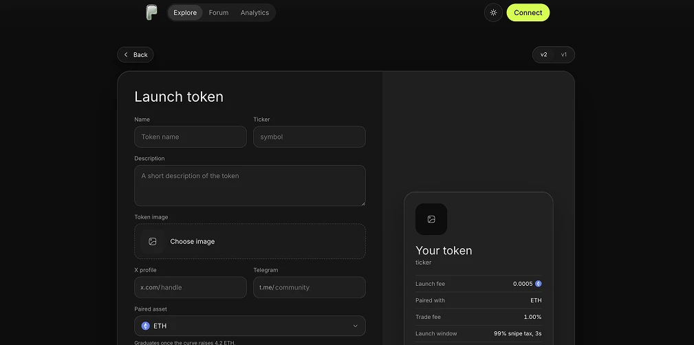The image size is (694, 345).
Task: Click the ETH coin icon beside Launch fee
Action: pos(538,284)
